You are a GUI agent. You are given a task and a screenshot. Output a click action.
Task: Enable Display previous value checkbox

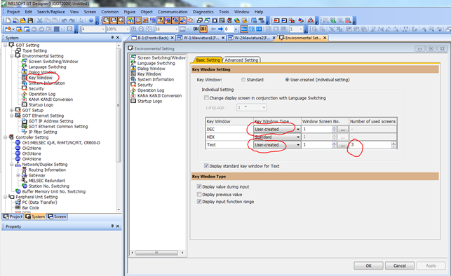point(199,195)
